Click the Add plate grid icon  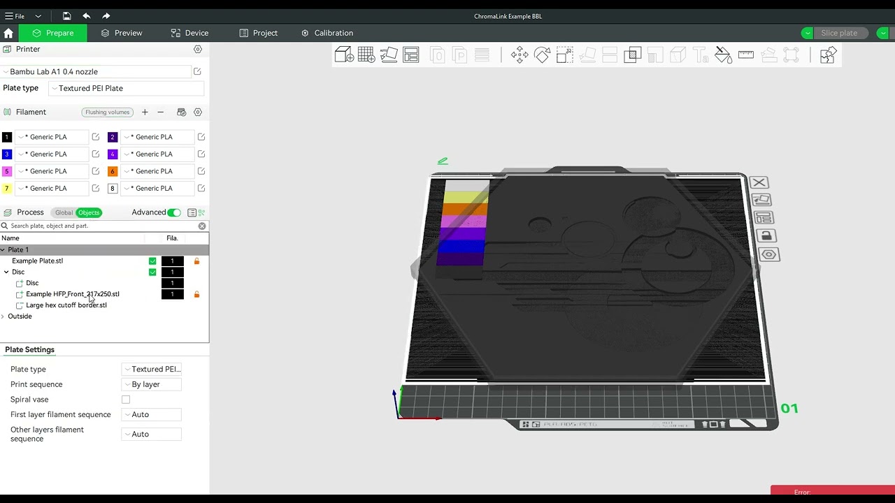(366, 55)
